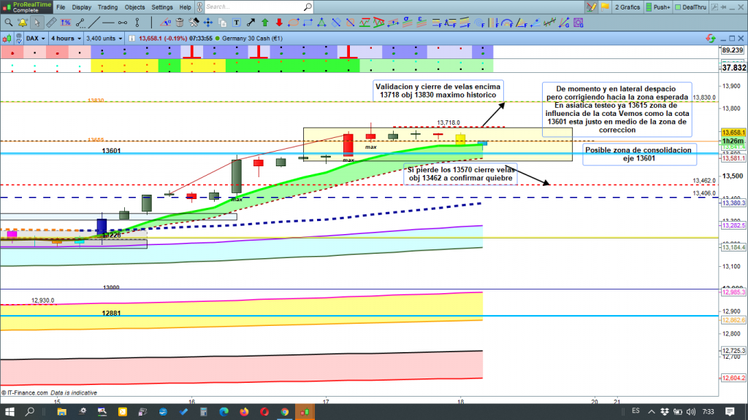Image resolution: width=748 pixels, height=420 pixels.
Task: Open the DAX instrument dropdown
Action: 35,38
